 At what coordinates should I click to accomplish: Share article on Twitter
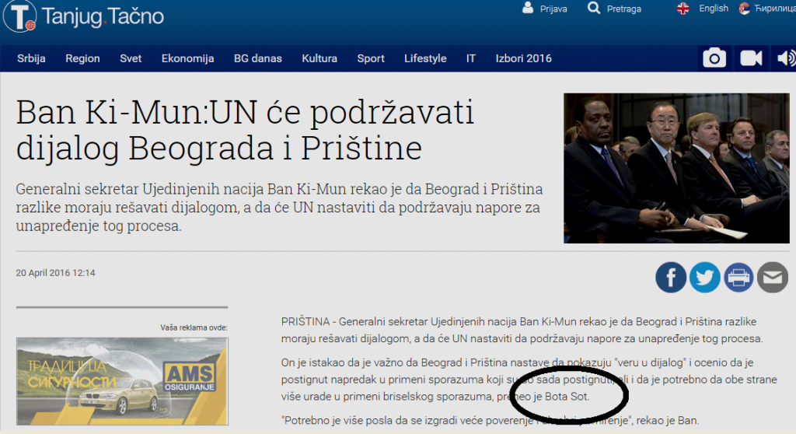pos(704,278)
